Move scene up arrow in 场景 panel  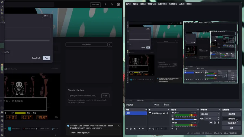[x=139, y=129]
